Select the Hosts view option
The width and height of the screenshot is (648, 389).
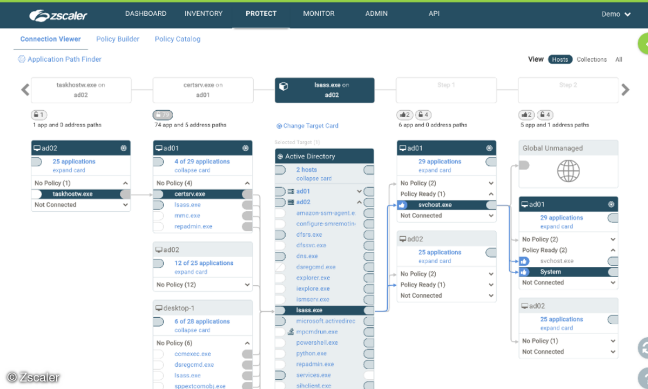tap(560, 59)
